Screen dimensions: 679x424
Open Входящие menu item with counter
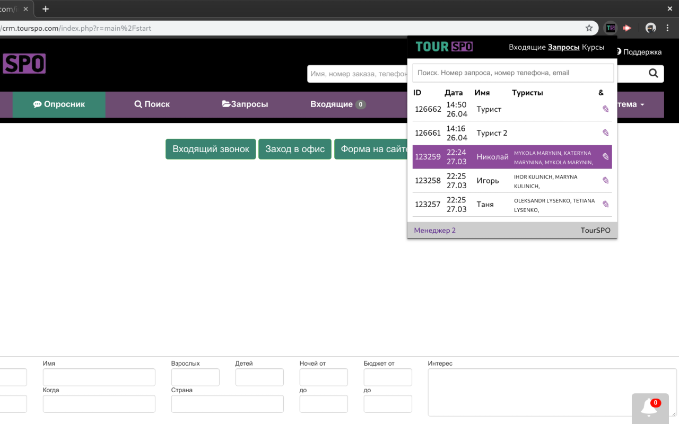[x=338, y=104]
